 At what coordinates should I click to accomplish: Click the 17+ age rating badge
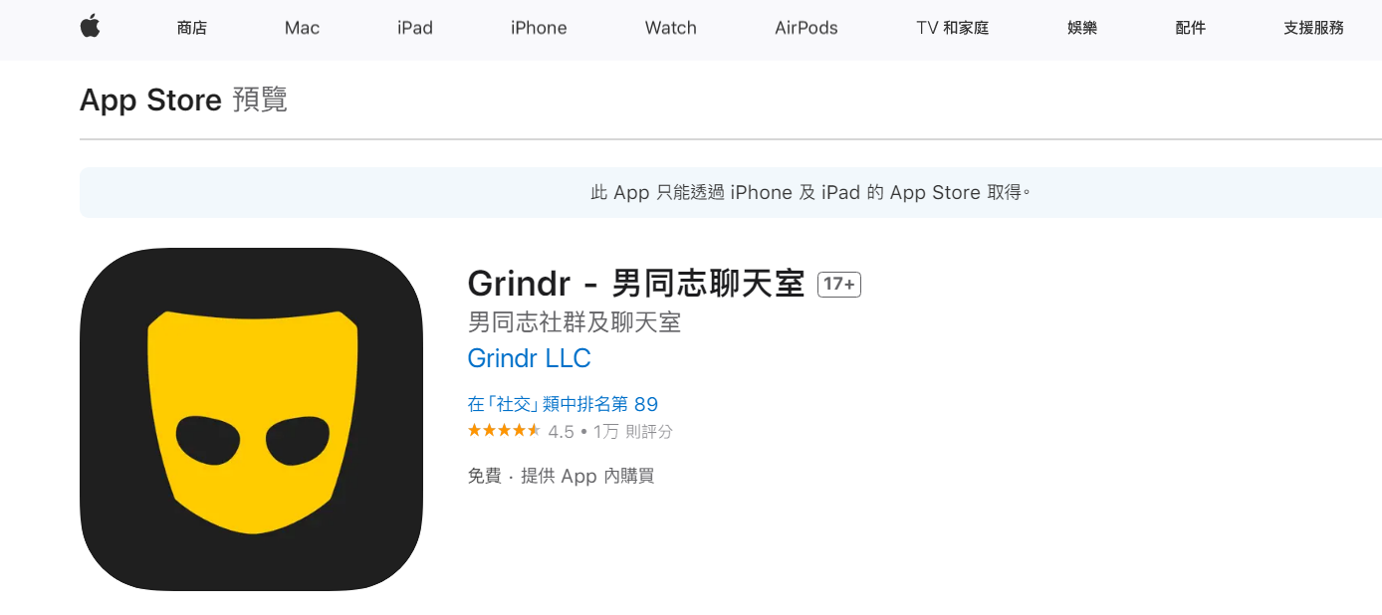tap(838, 285)
